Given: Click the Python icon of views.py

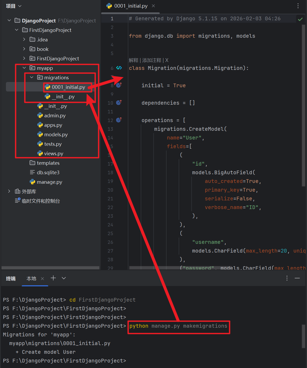Looking at the screenshot, I should pos(40,153).
